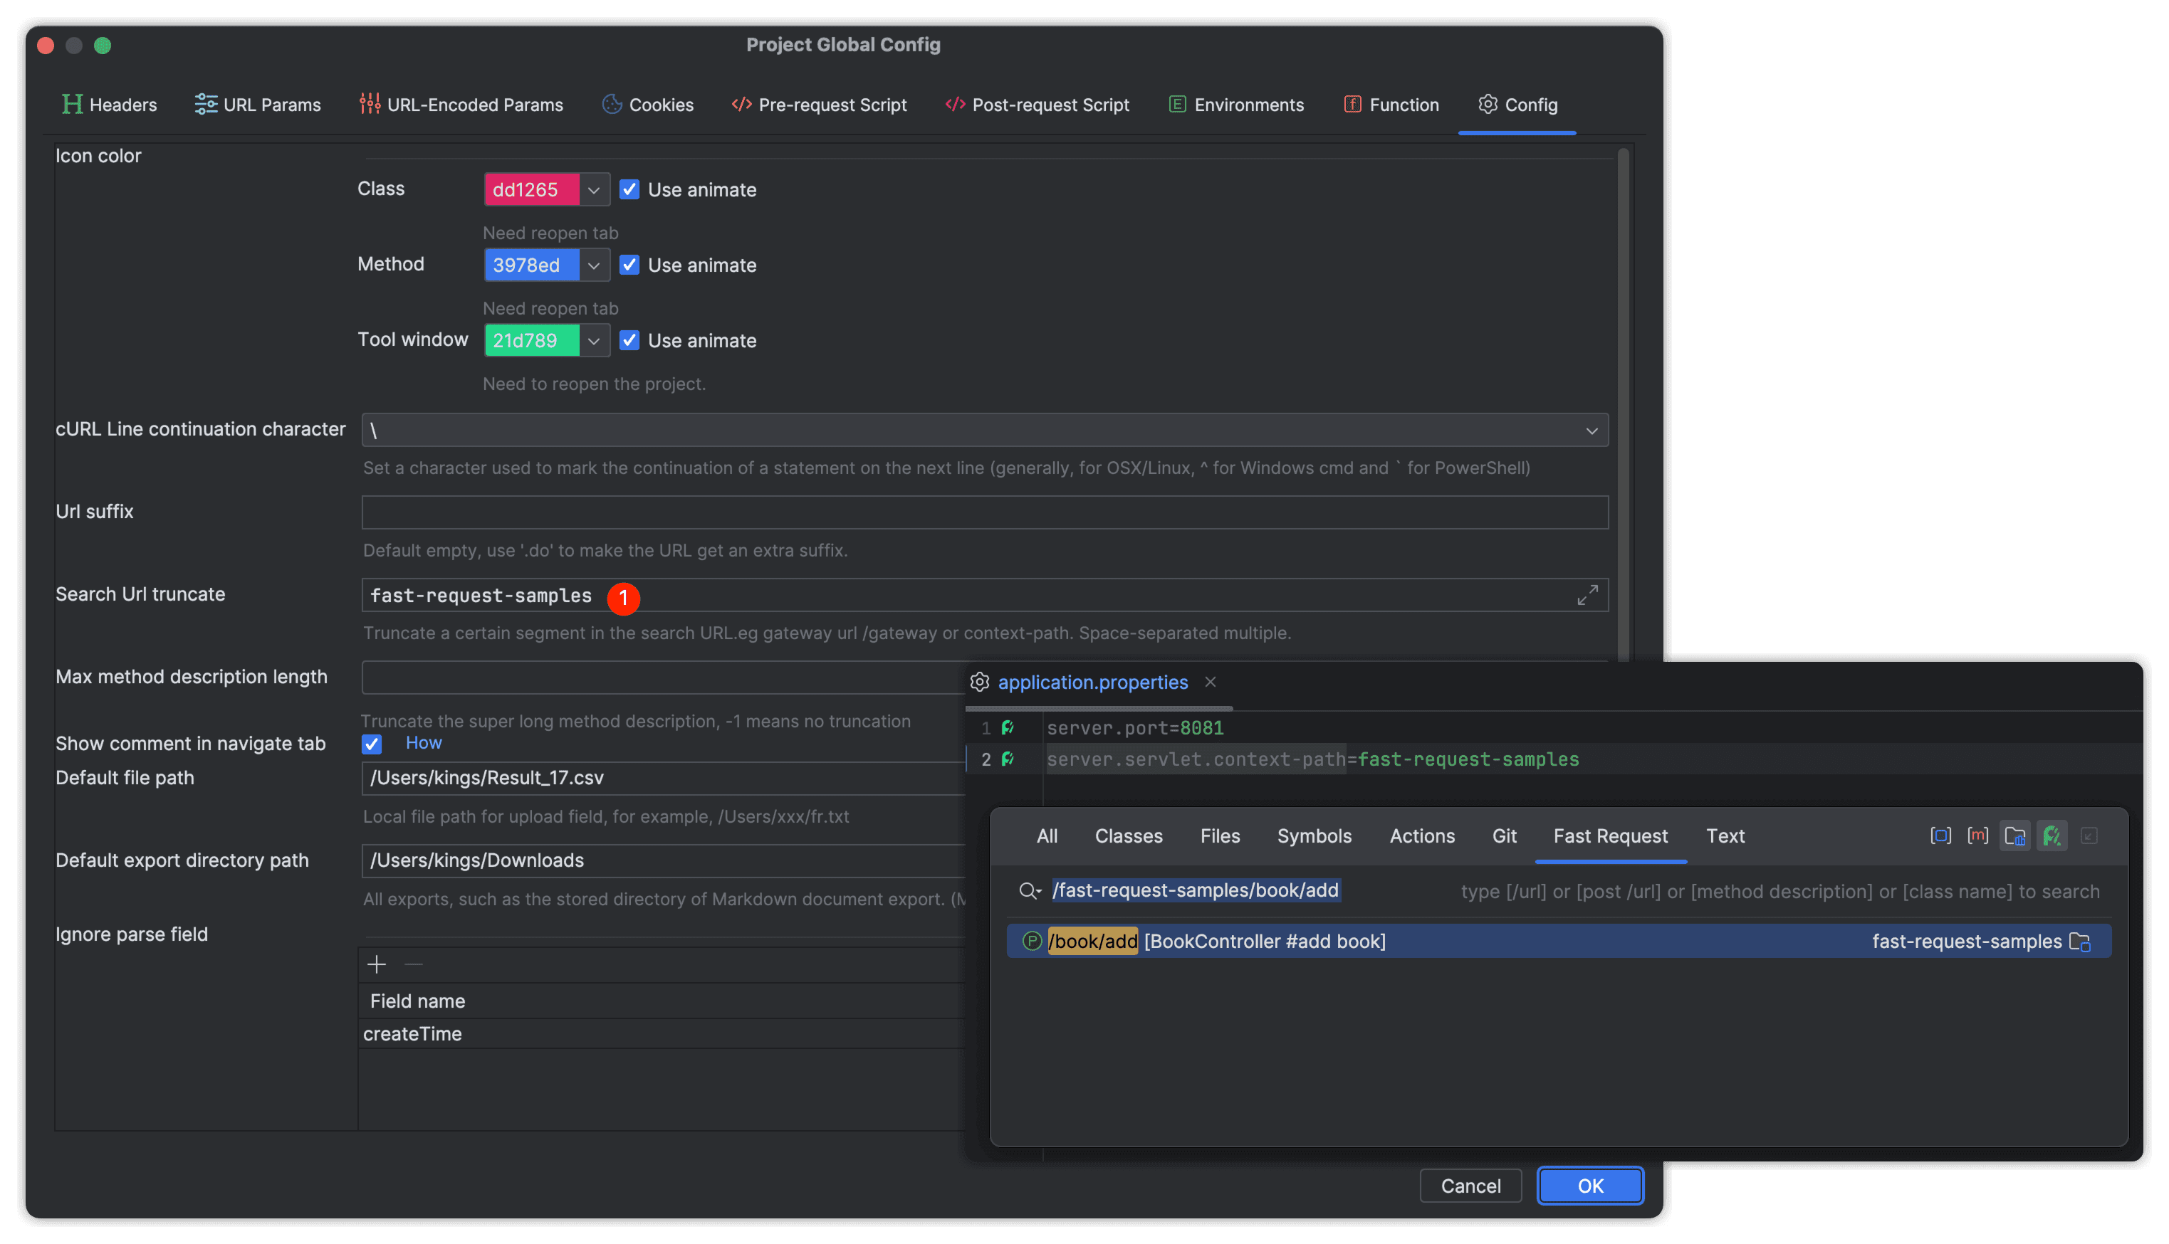The image size is (2169, 1244).
Task: Click gutter rocket icon on properties line 1
Action: coord(1008,728)
